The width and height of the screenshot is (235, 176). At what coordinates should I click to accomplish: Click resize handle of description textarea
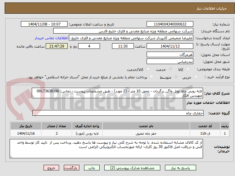[x=33, y=97]
